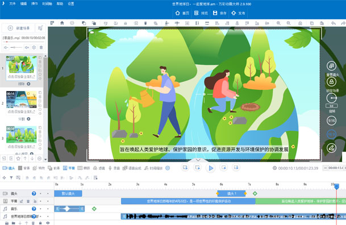Select the green subtitle clip on timeline

tap(301, 201)
